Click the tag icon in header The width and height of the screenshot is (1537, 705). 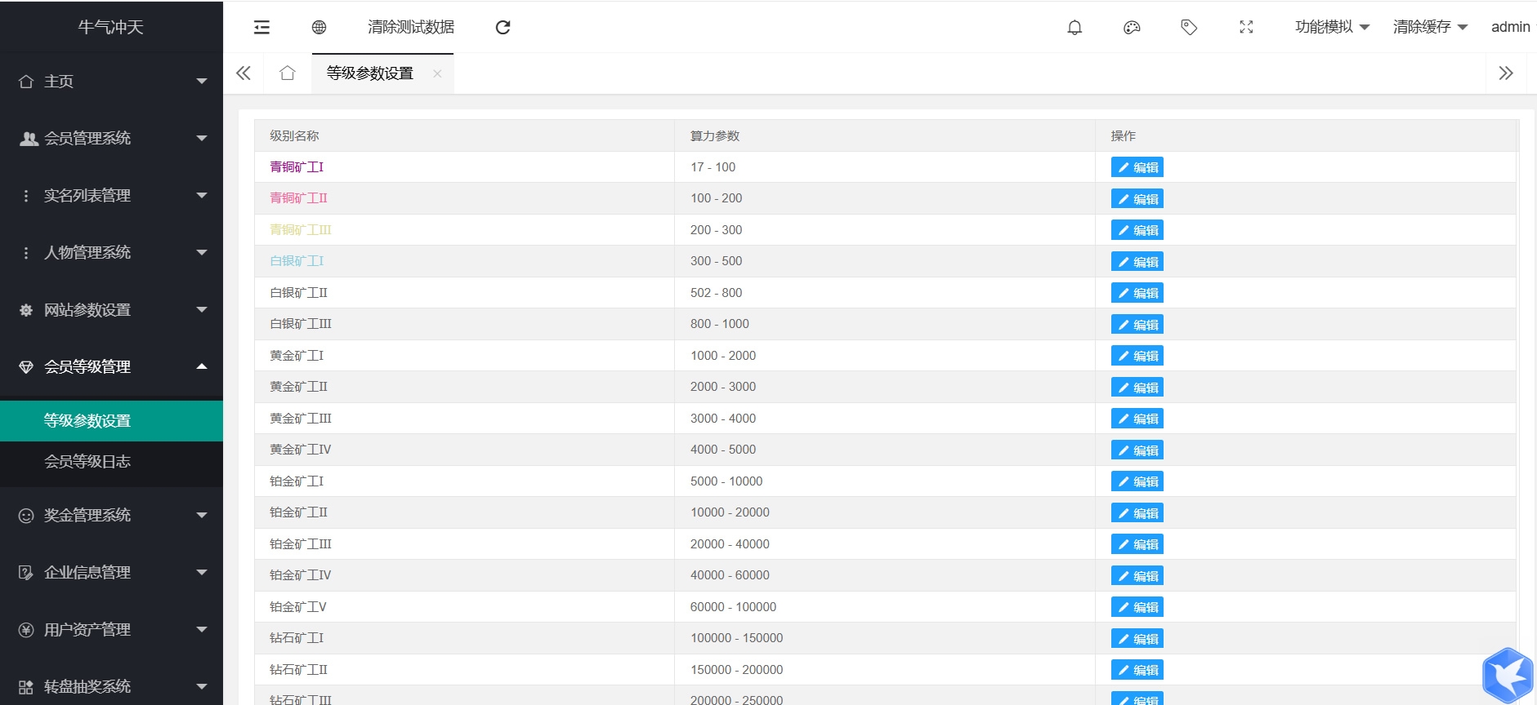point(1189,27)
